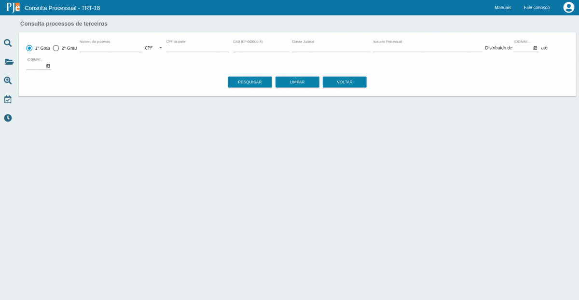Open calendar picker for the até date
579x300 pixels.
coord(48,66)
